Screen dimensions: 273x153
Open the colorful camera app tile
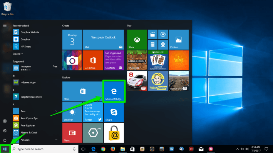72,60
